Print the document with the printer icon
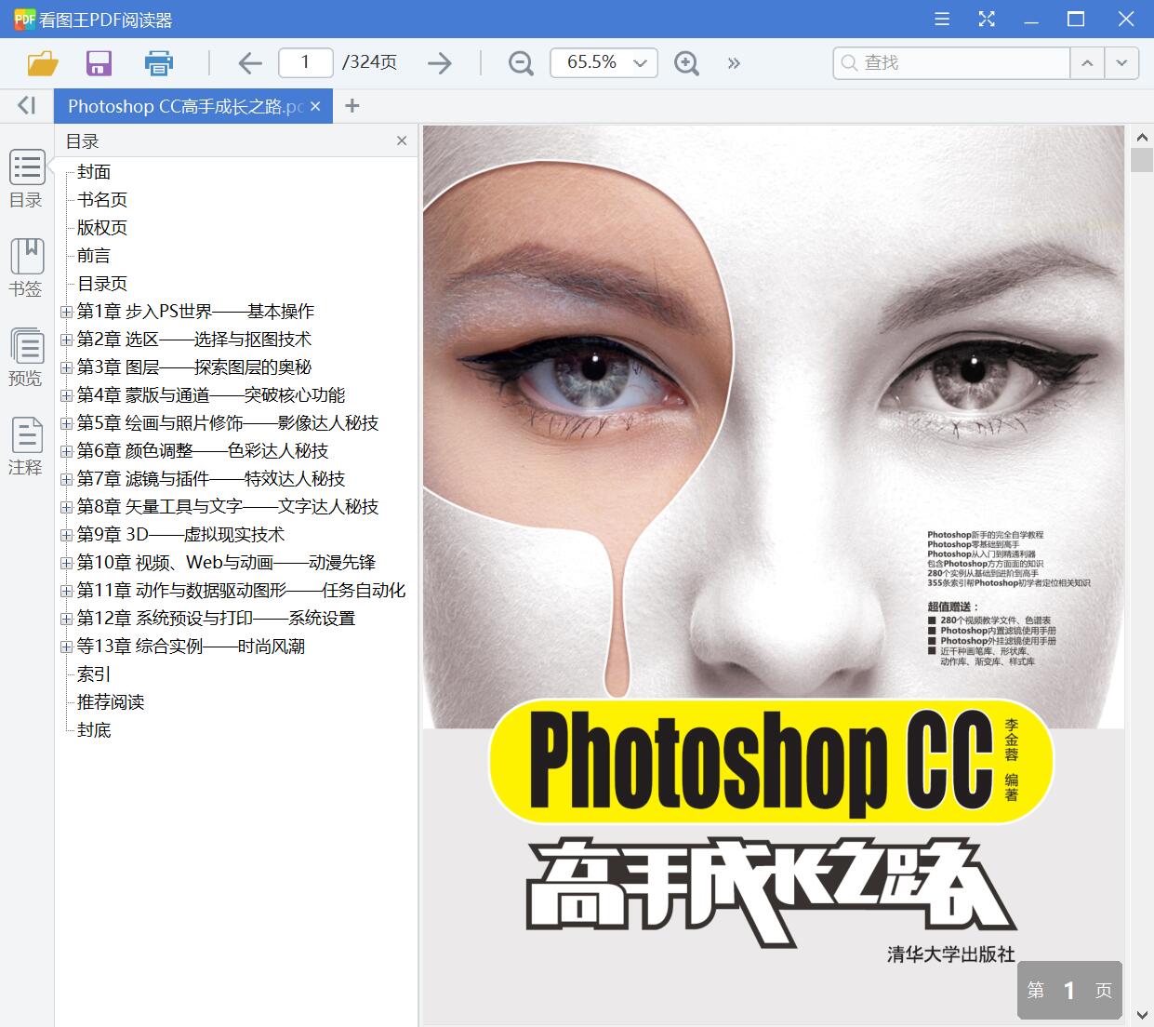Image resolution: width=1154 pixels, height=1027 pixels. 159,62
